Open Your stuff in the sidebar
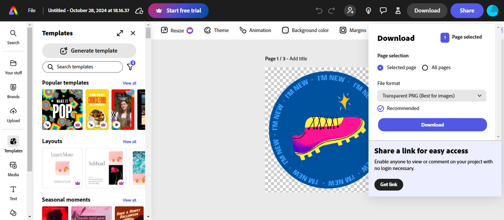Image resolution: width=504 pixels, height=220 pixels. [x=13, y=67]
